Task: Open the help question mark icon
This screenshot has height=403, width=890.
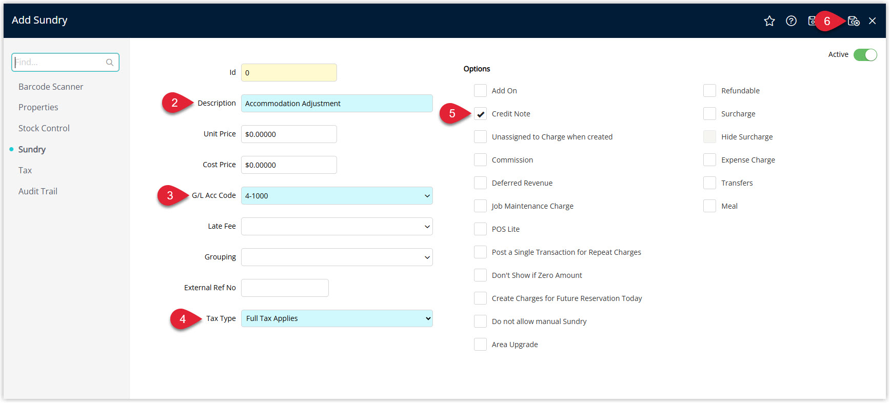Action: [x=791, y=21]
